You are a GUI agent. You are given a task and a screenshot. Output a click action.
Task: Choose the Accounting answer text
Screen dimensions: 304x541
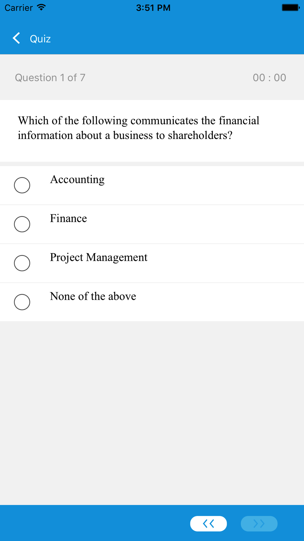pos(77,180)
